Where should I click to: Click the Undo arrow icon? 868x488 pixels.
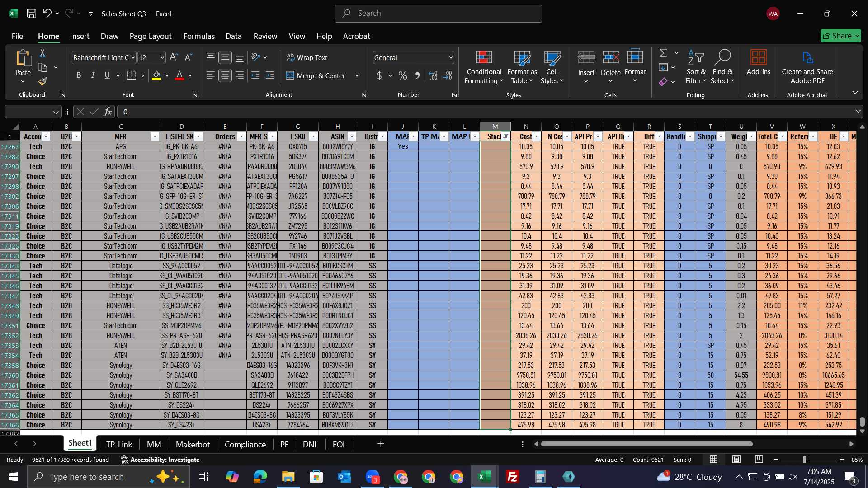(x=47, y=14)
